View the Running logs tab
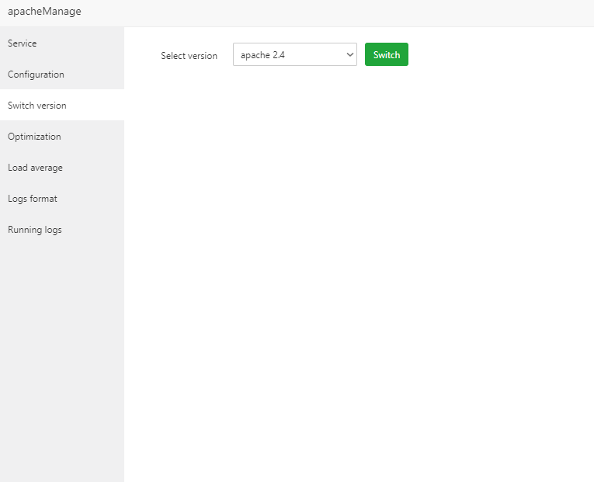The width and height of the screenshot is (594, 482). 62,230
